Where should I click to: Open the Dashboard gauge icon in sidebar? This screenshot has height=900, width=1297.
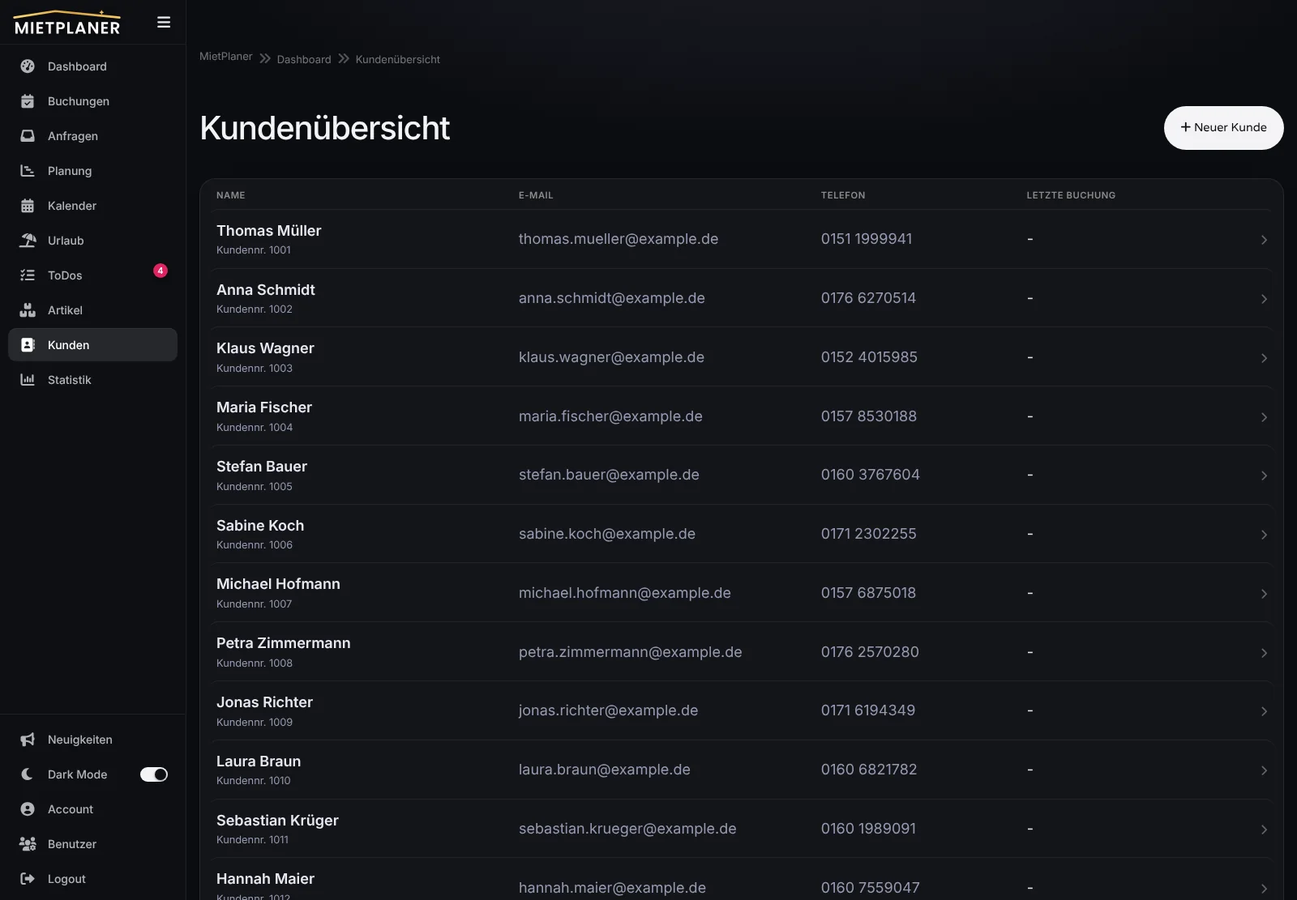(x=28, y=66)
